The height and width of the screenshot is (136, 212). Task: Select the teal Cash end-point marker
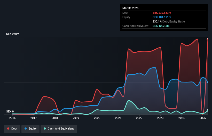click(208, 111)
